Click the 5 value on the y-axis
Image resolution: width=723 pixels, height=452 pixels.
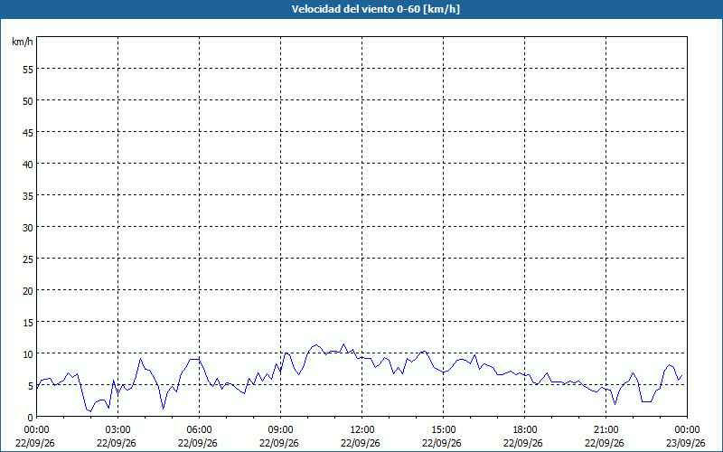(31, 386)
